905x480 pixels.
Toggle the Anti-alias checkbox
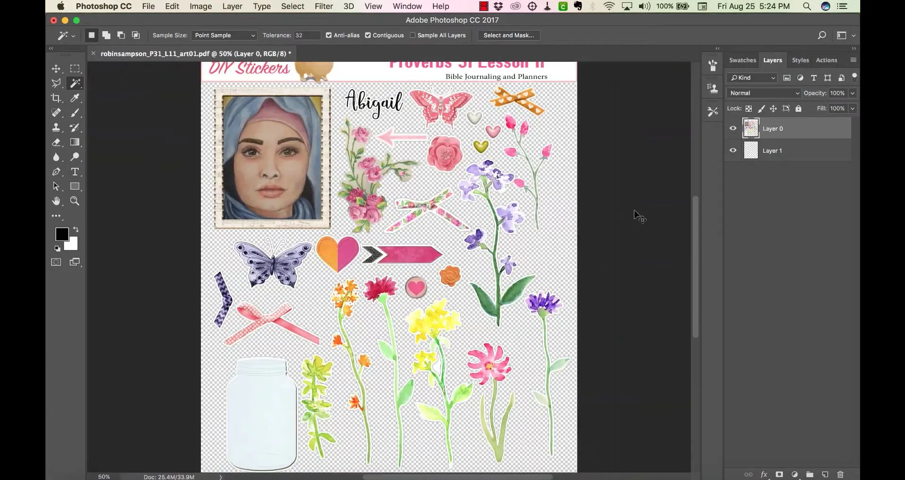tap(329, 35)
